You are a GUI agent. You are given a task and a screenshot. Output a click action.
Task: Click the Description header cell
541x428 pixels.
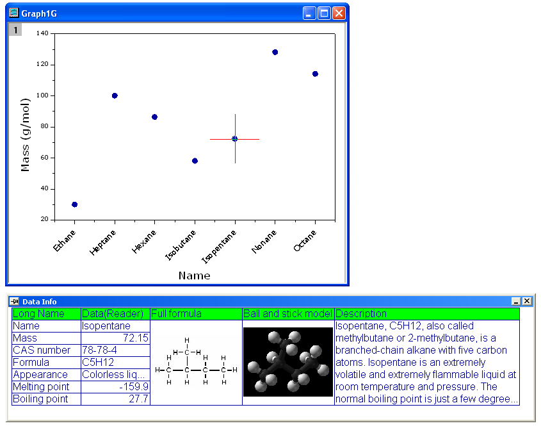pyautogui.click(x=427, y=314)
